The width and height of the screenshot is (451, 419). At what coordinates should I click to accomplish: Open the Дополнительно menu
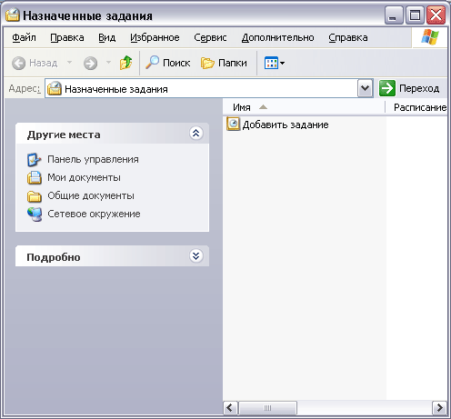click(277, 37)
